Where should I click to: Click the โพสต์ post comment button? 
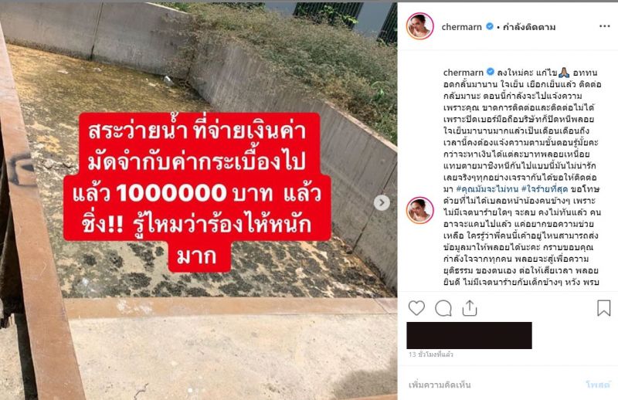(x=598, y=385)
